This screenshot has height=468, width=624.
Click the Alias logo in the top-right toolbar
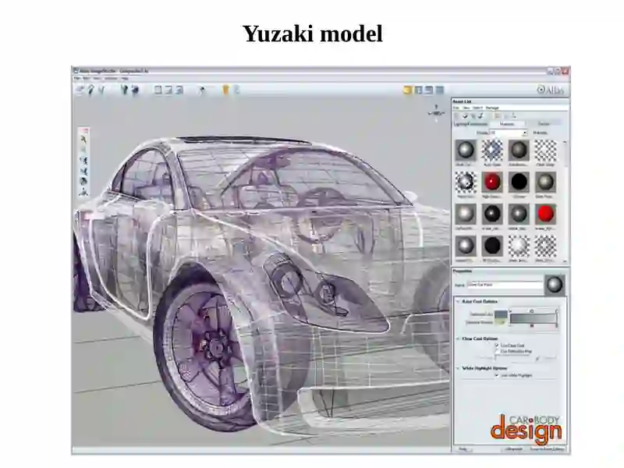tap(551, 90)
